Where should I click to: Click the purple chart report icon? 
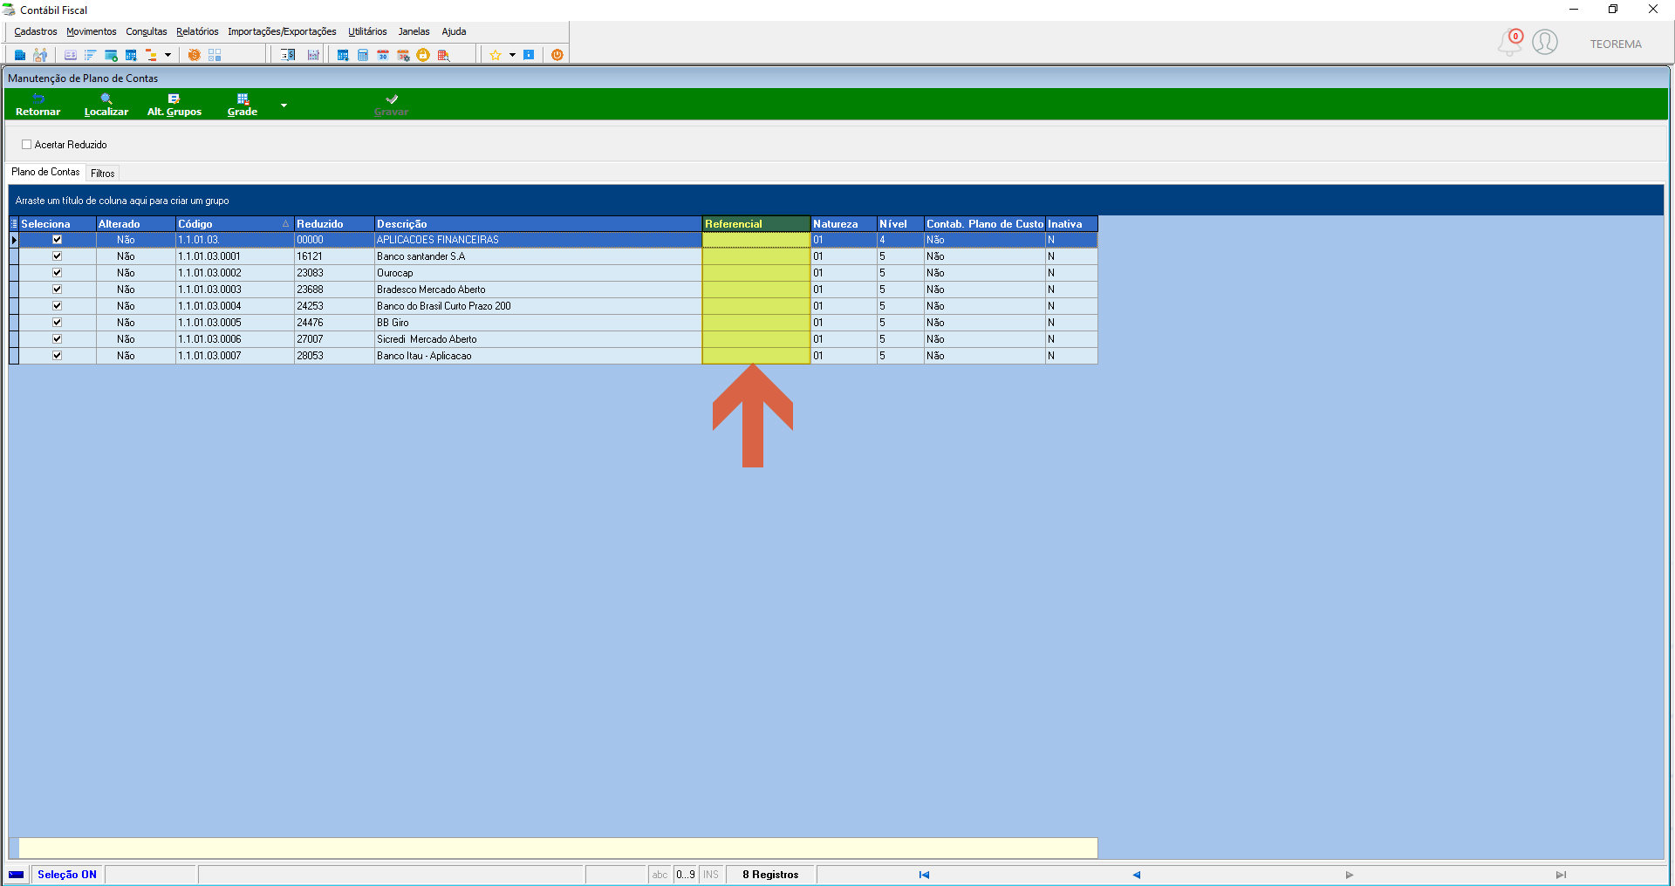coord(313,55)
